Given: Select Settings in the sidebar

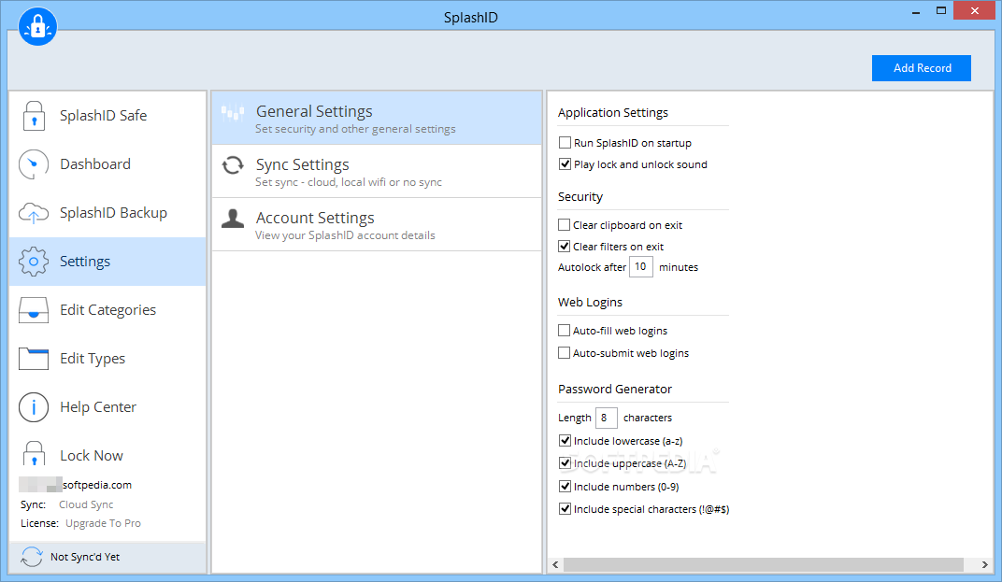Looking at the screenshot, I should pyautogui.click(x=107, y=262).
